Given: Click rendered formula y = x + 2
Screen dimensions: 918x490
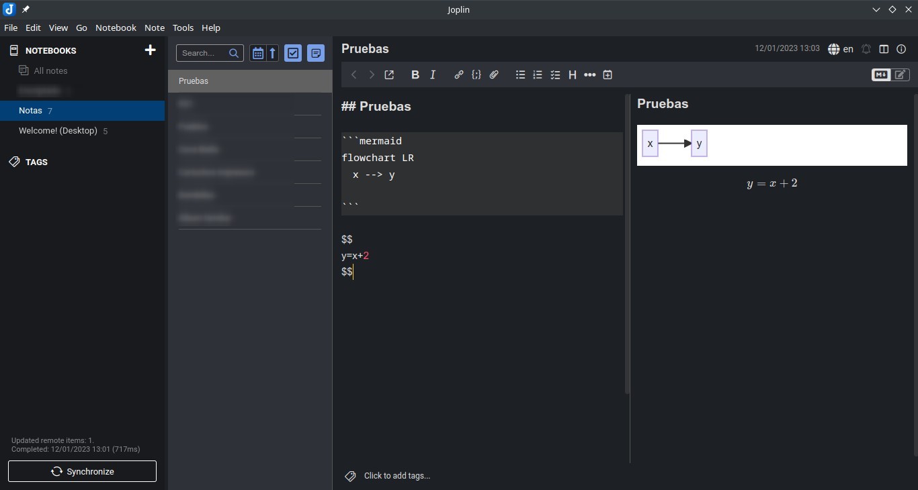Looking at the screenshot, I should (772, 183).
